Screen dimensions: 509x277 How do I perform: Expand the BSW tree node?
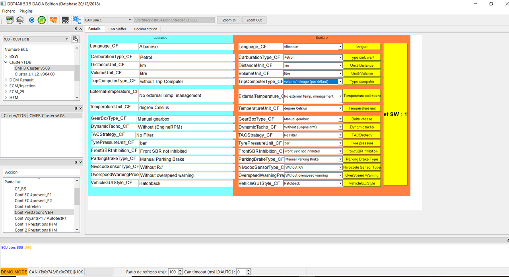(x=6, y=56)
